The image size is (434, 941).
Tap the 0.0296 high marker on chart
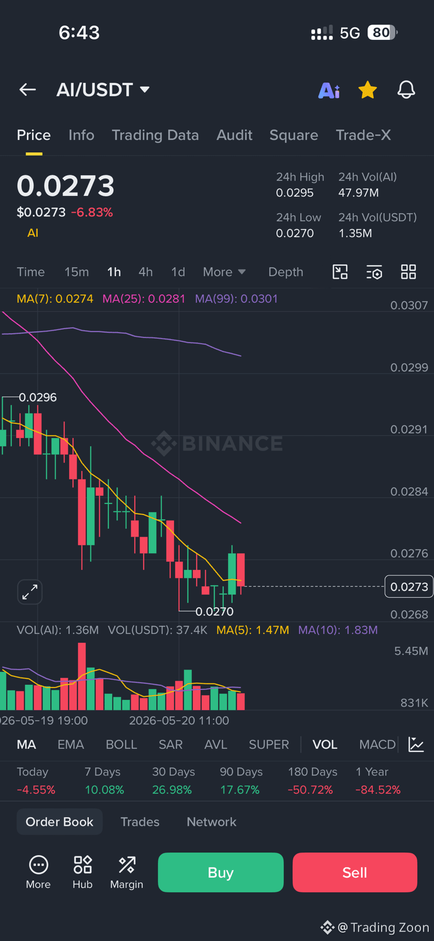click(x=38, y=397)
